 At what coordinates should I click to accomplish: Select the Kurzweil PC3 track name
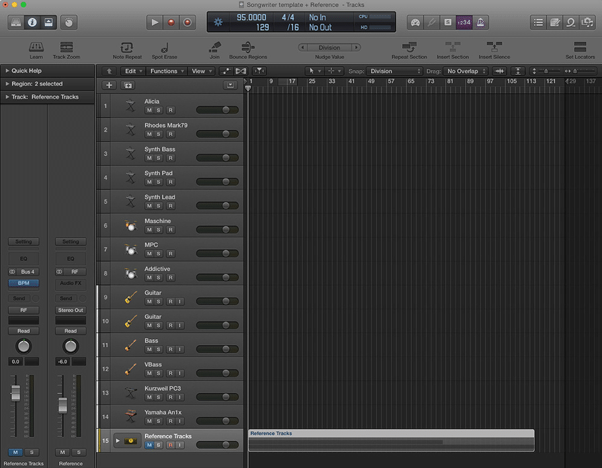click(x=162, y=388)
